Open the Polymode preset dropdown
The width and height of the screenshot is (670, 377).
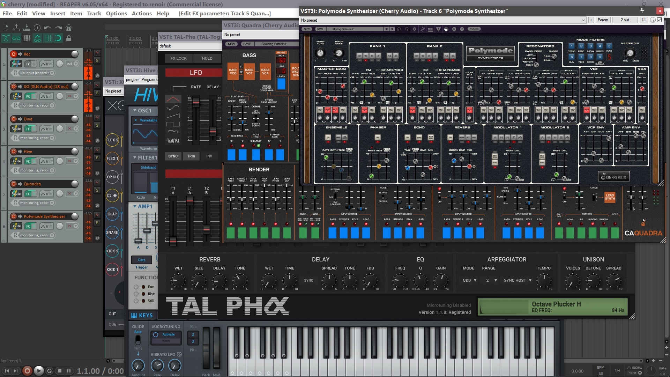point(583,20)
